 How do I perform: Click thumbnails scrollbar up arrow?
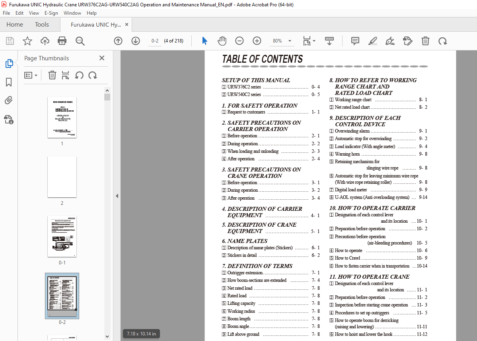click(107, 91)
